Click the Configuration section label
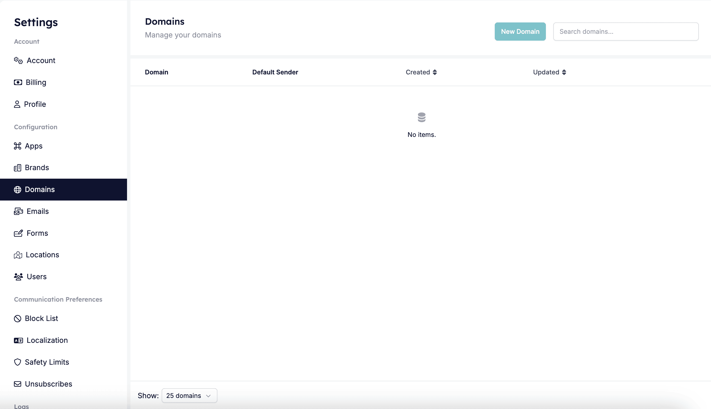Image resolution: width=711 pixels, height=409 pixels. click(x=36, y=127)
